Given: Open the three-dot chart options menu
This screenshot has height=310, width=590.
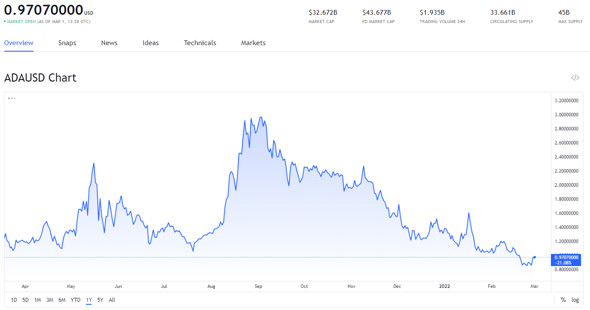Looking at the screenshot, I should click(12, 98).
